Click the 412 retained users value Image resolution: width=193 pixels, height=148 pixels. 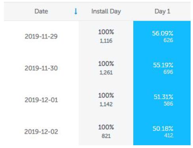coord(168,135)
